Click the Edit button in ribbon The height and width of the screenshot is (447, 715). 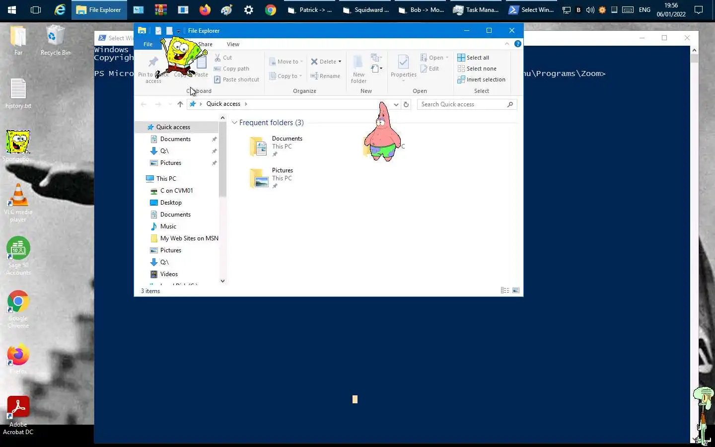click(x=429, y=69)
